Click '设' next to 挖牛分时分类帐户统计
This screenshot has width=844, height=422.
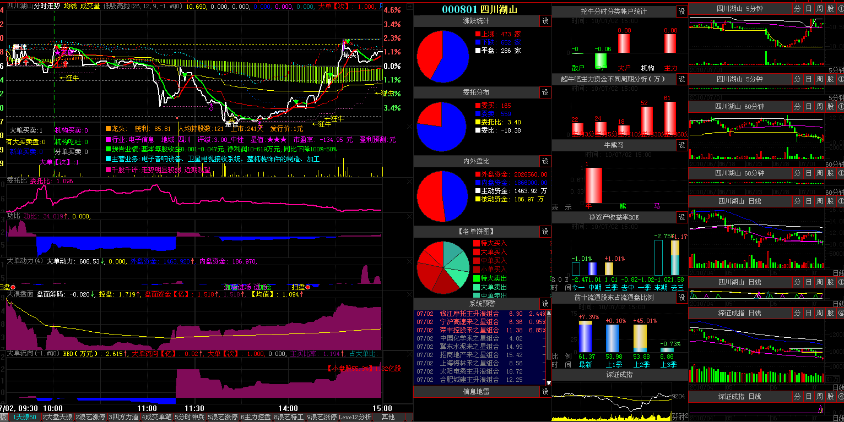pyautogui.click(x=682, y=12)
